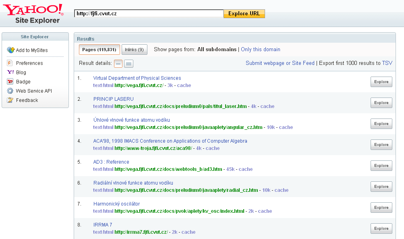Open cache link for irrma7.fjfi.cvut.cz result
This screenshot has width=404, height=239.
click(x=189, y=232)
